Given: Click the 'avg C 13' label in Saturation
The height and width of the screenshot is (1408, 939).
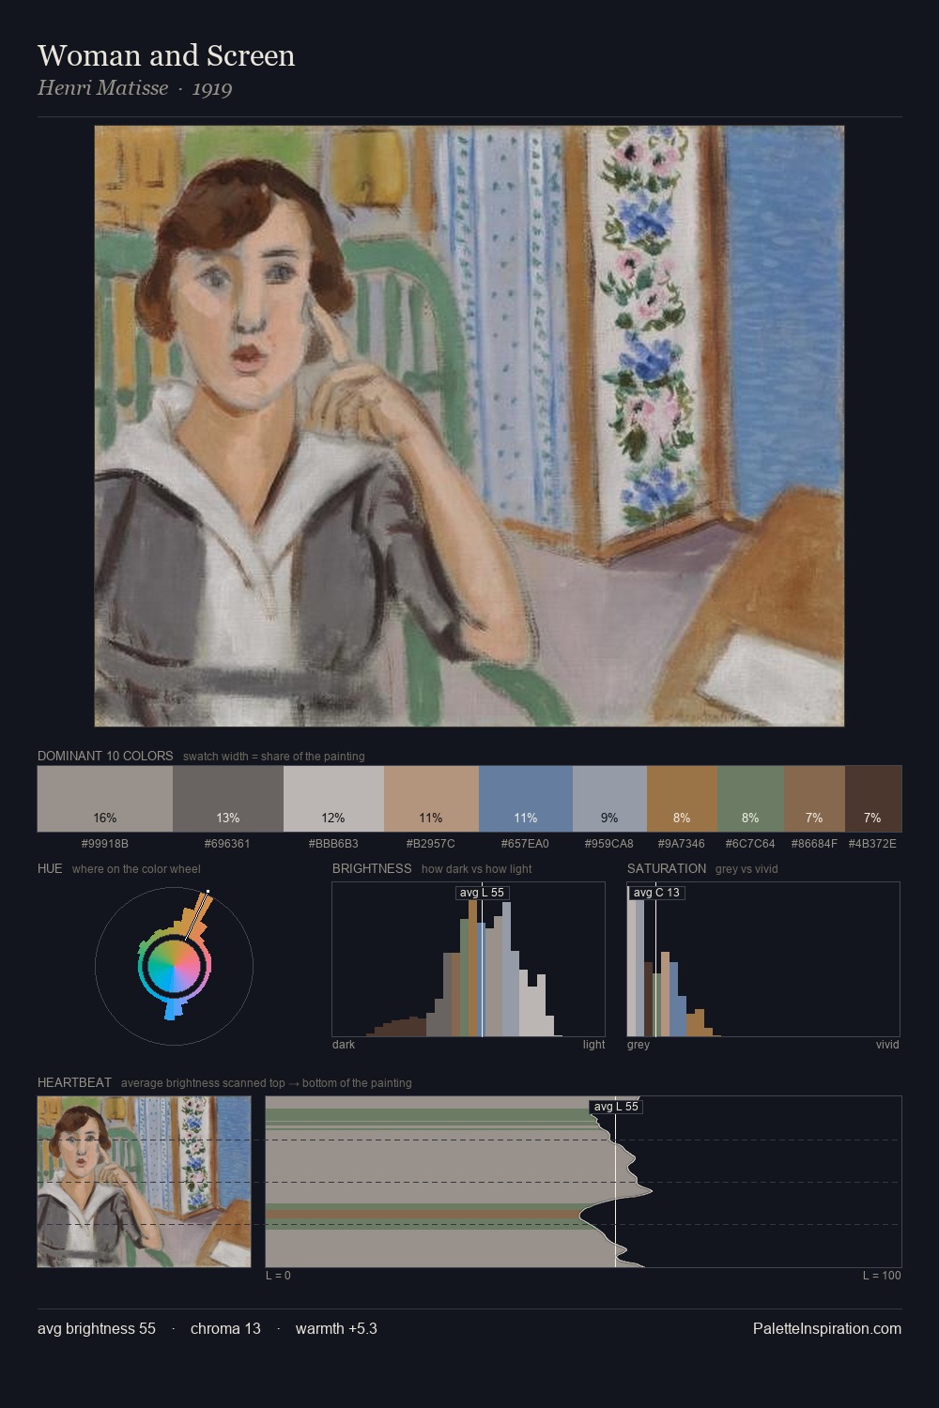Looking at the screenshot, I should (x=656, y=893).
